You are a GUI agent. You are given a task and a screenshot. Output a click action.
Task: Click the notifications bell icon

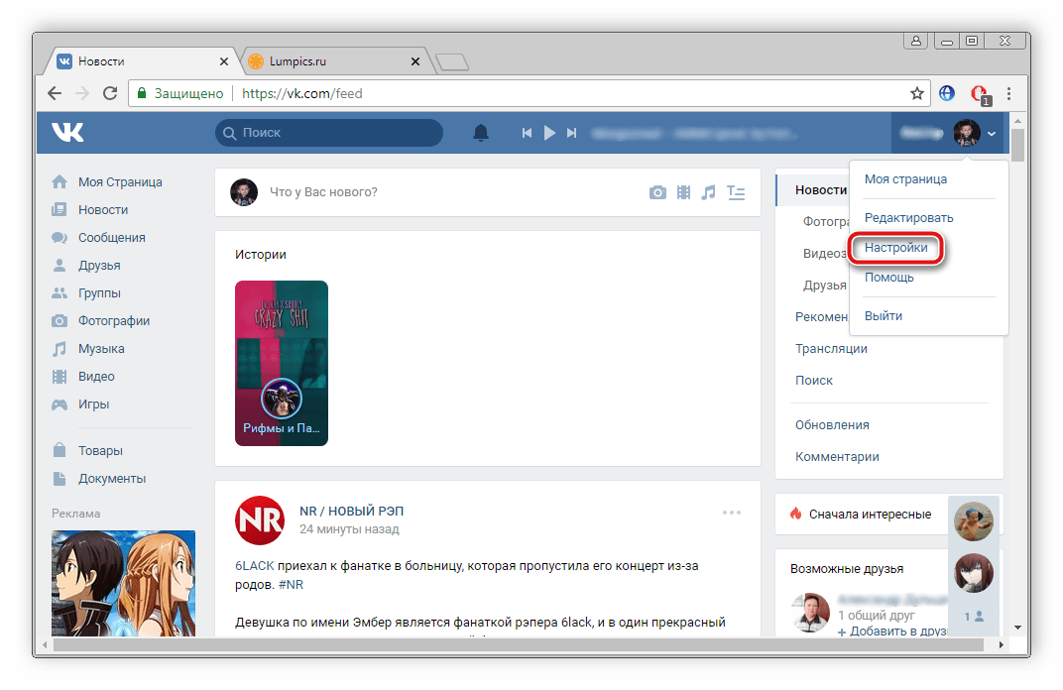point(481,133)
